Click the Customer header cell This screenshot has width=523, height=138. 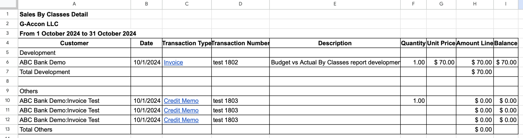pos(74,43)
